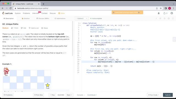Collapse code fold on line 2
The image size is (176, 99).
point(80,25)
